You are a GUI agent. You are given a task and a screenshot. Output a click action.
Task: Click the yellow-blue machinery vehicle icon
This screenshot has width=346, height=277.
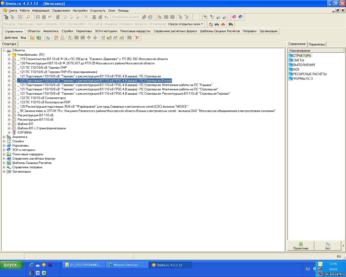[231, 24]
